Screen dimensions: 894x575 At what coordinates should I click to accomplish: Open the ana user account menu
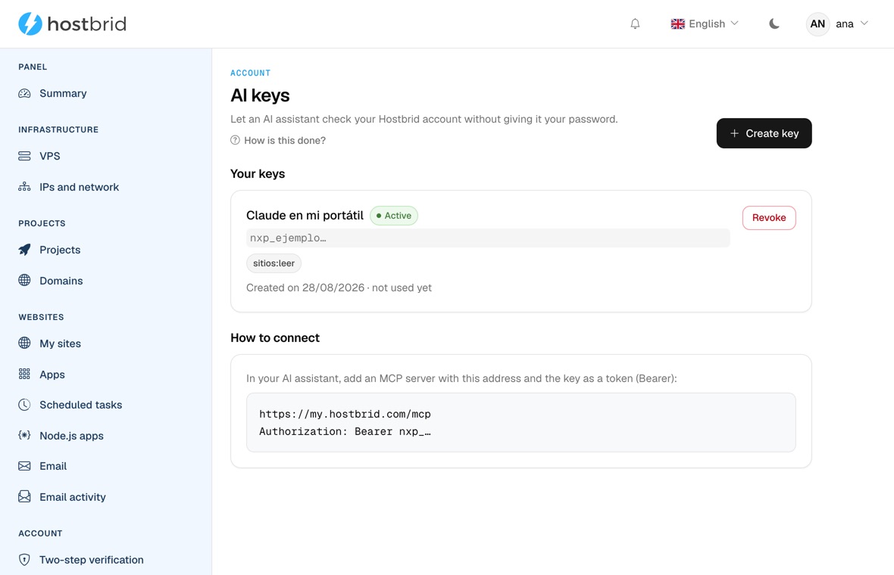(x=837, y=24)
